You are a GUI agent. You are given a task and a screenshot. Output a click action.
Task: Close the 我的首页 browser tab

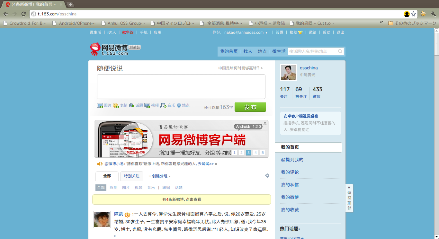pyautogui.click(x=61, y=4)
